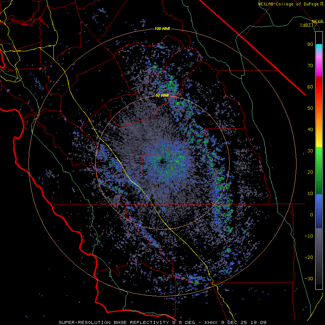Click the "50 NMI" range ring label
This screenshot has height=325, width=325.
[162, 95]
